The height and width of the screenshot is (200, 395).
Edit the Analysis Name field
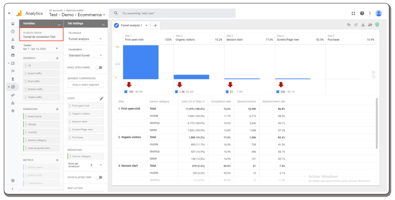click(x=41, y=35)
